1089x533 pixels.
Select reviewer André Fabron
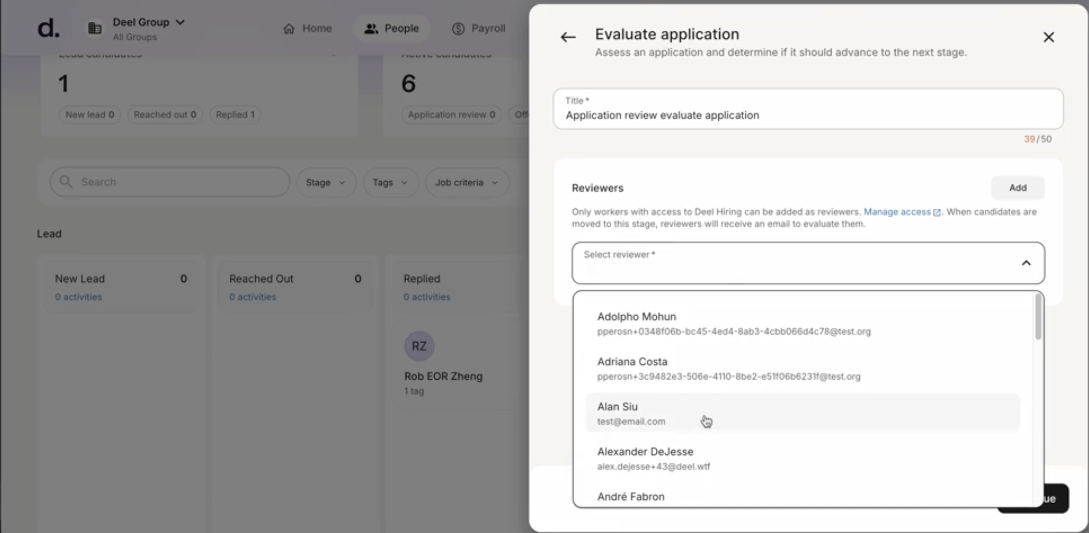tap(803, 496)
